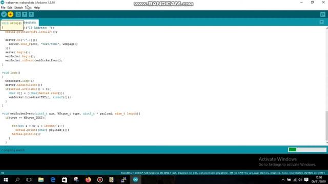
Task: Click the Upload arrow toolbar button
Action: pos(10,14)
